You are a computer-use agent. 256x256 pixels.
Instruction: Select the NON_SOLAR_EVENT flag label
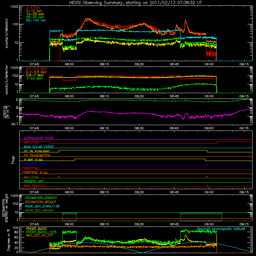tap(39, 147)
